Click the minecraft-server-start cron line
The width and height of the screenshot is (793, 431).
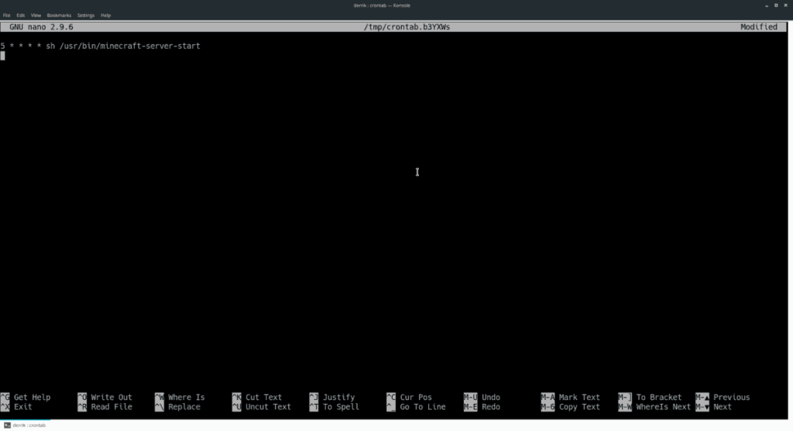(101, 46)
